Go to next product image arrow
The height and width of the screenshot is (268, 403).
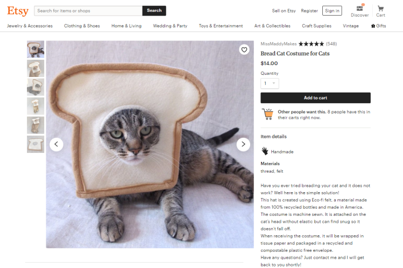tap(243, 144)
